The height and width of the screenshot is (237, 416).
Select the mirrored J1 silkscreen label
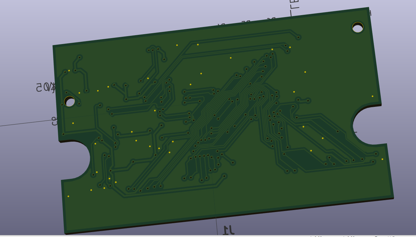point(229,230)
